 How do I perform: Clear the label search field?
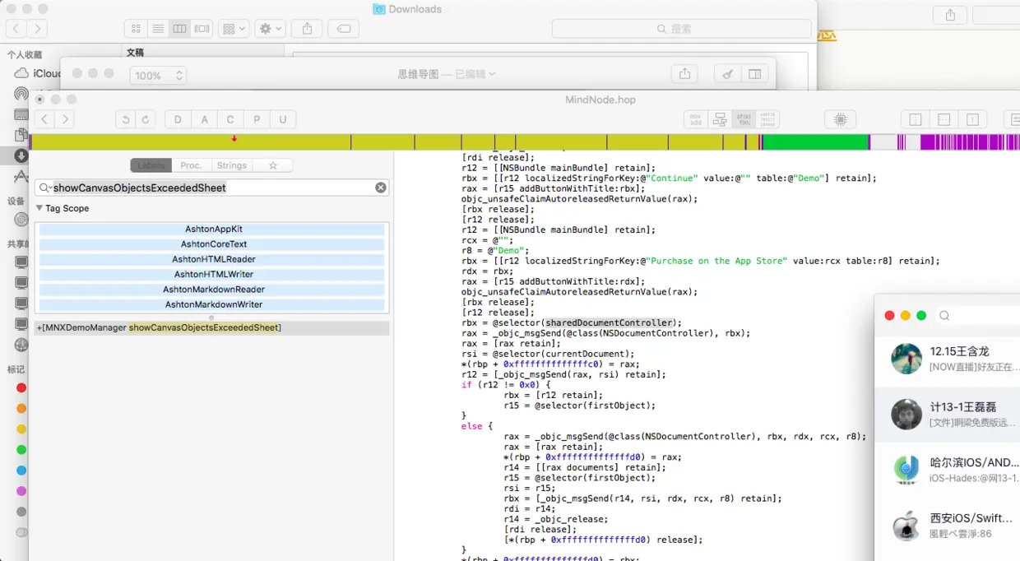381,188
